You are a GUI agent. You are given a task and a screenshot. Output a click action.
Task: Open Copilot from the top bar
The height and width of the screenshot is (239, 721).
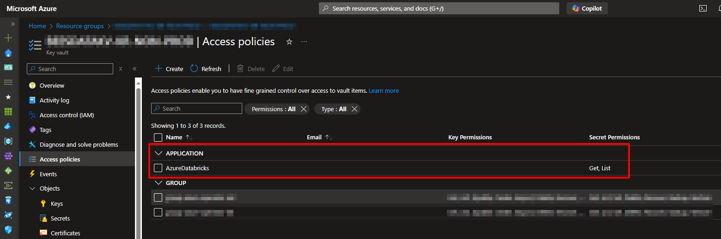587,8
